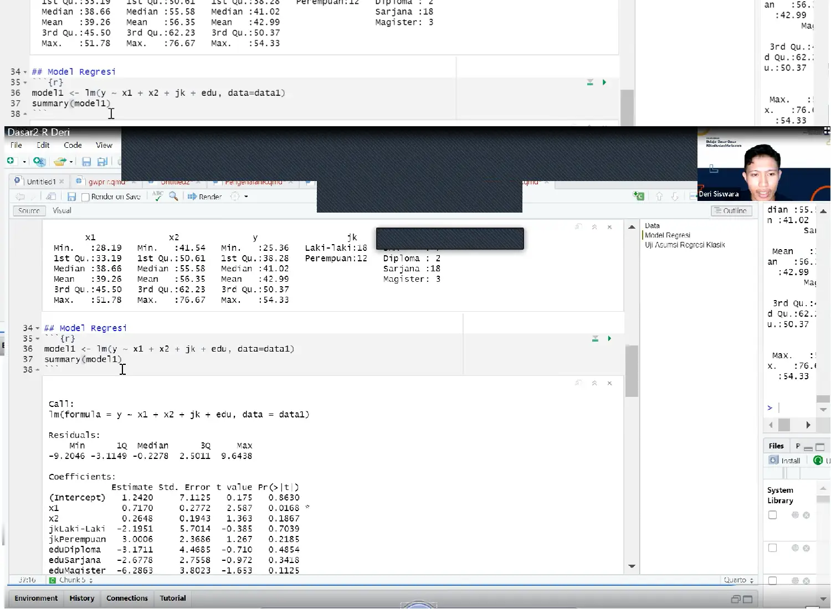
Task: Jump to Uji Asumsi Regresi Klasik outline entry
Action: [685, 245]
